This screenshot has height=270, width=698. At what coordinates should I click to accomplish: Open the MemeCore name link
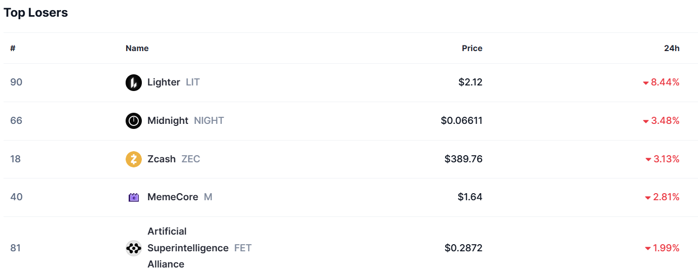(x=173, y=197)
